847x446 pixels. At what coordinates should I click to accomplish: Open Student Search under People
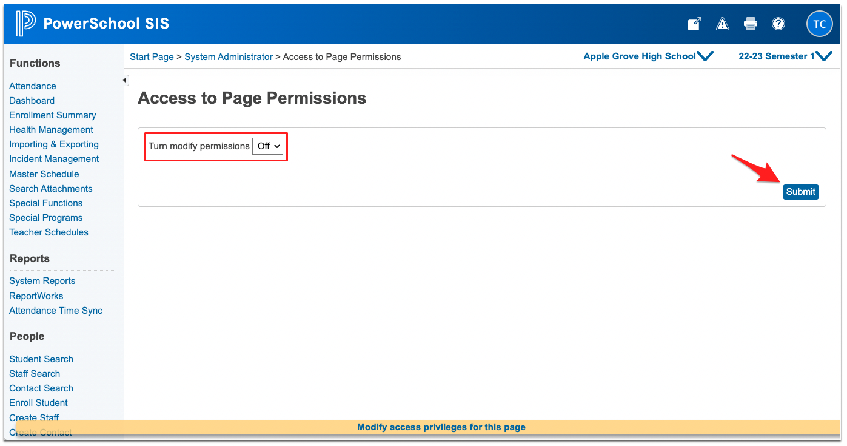tap(41, 359)
